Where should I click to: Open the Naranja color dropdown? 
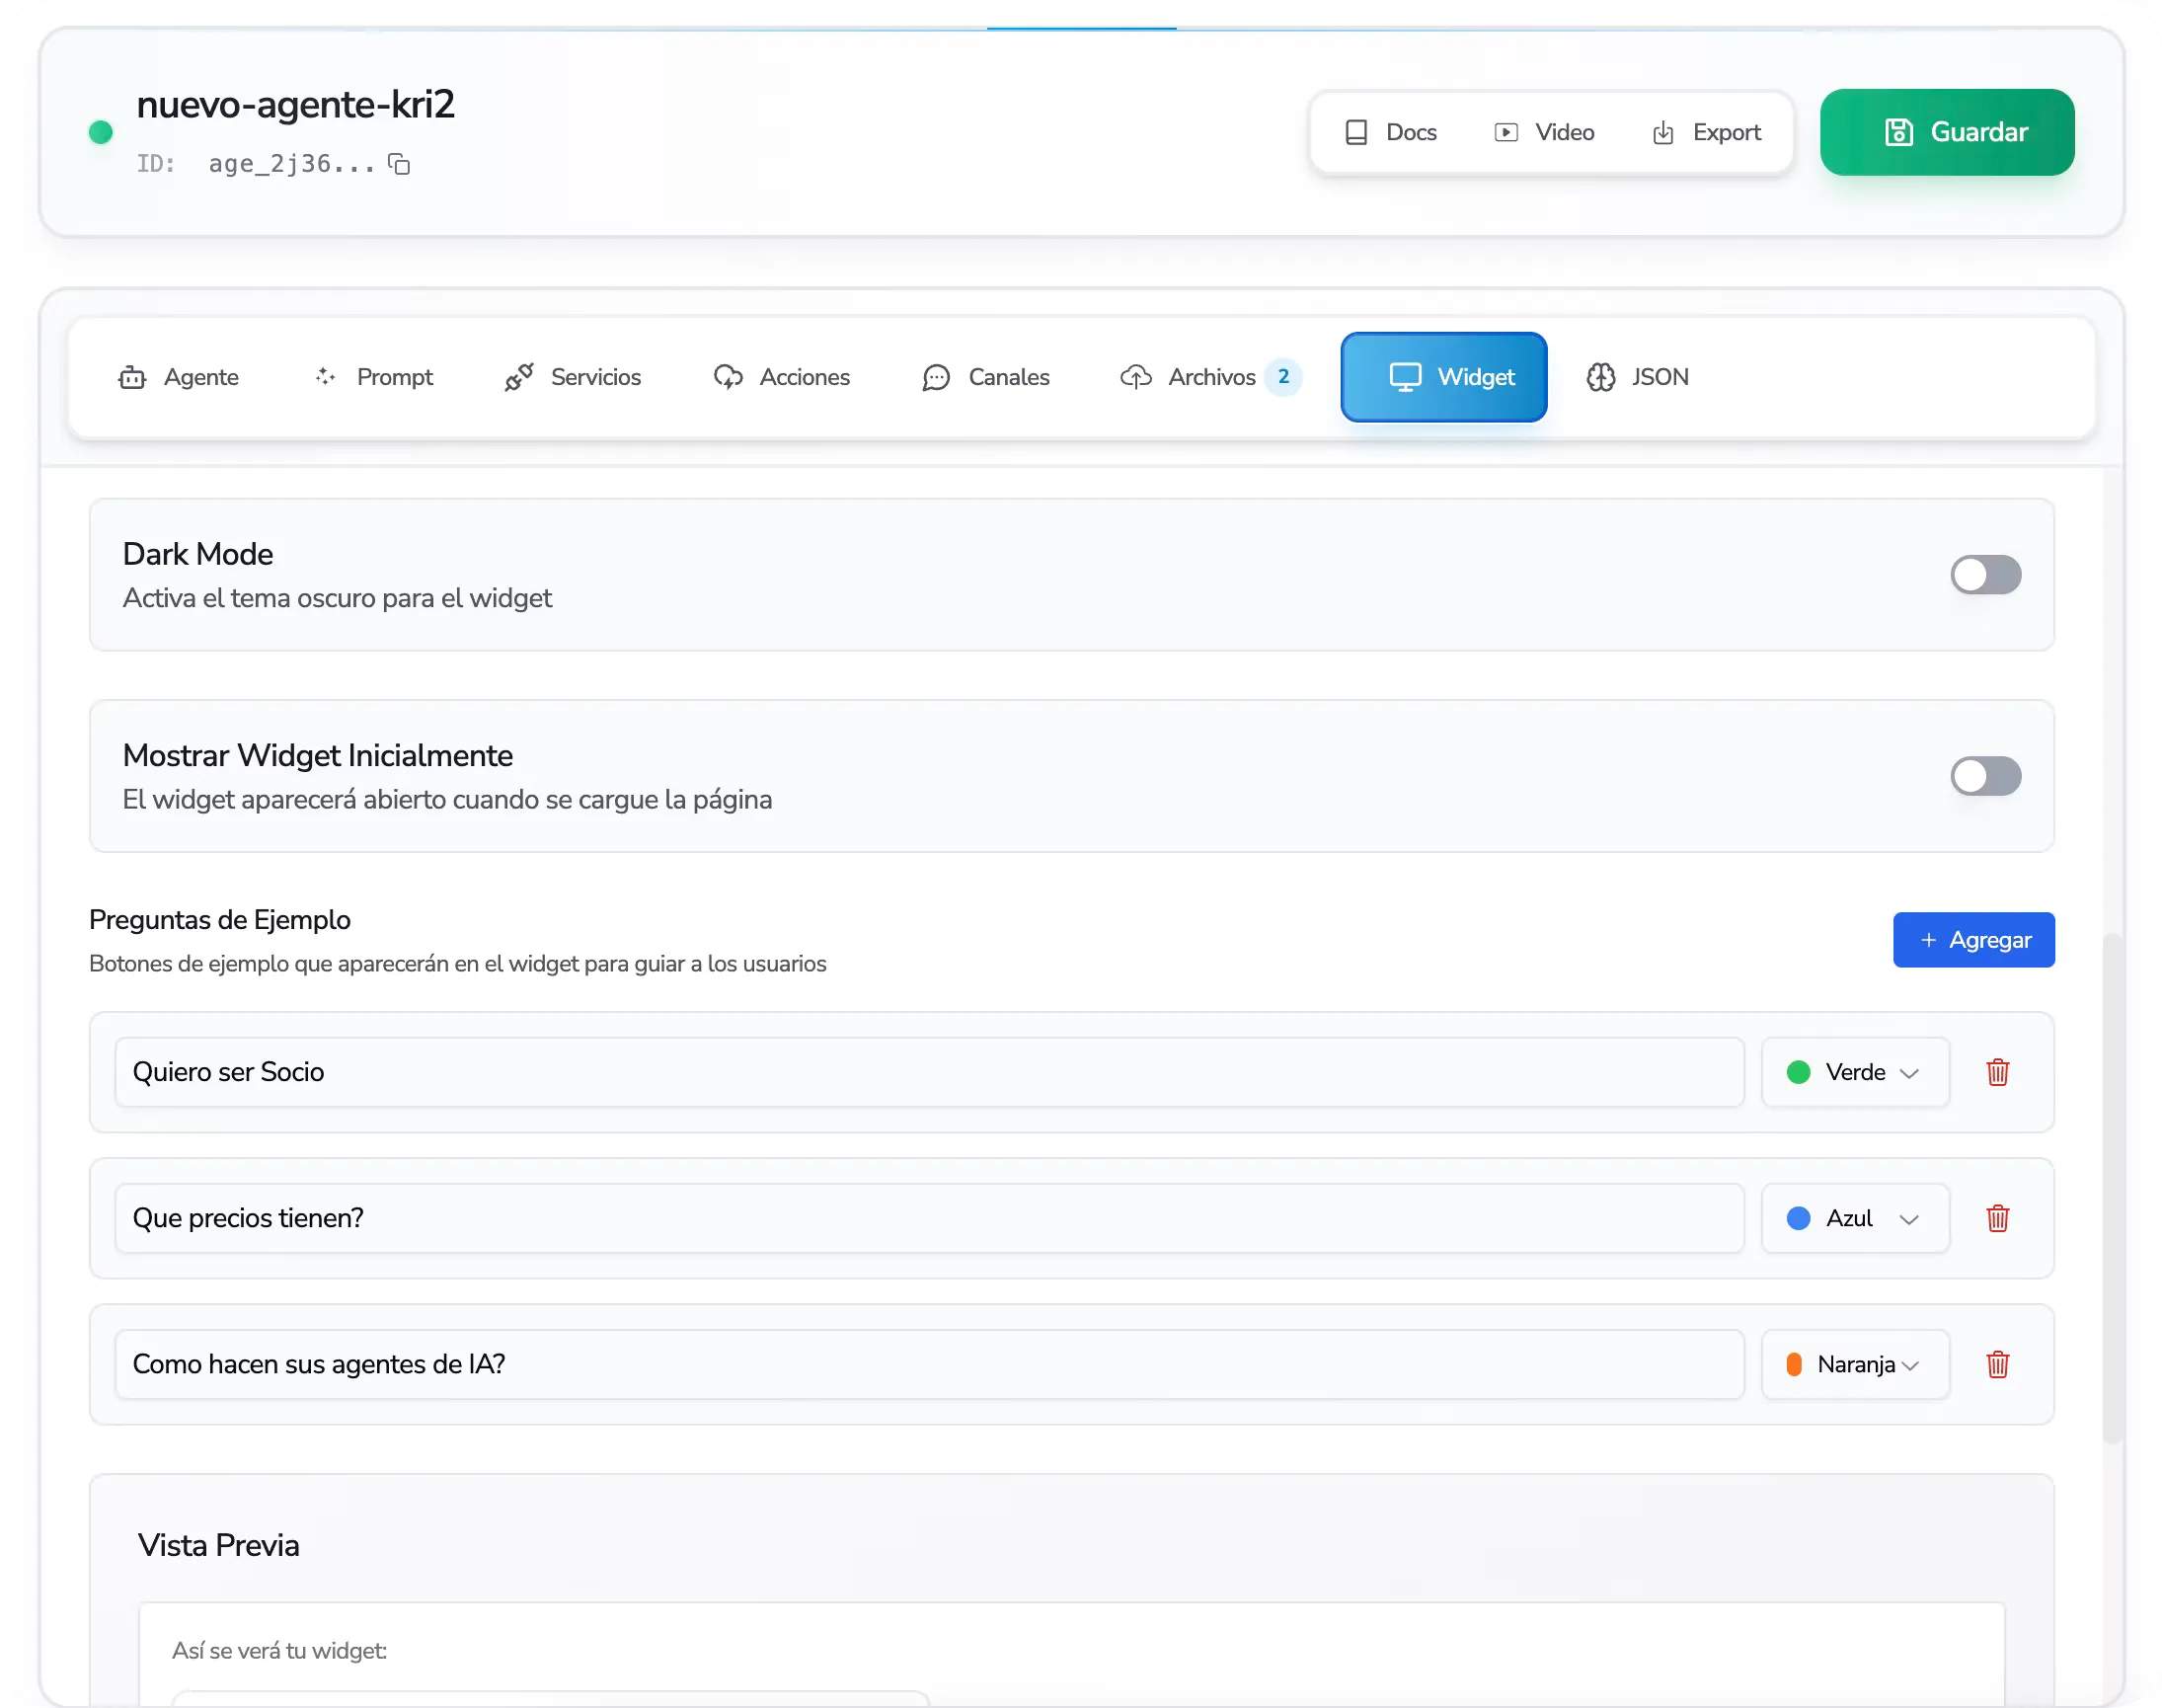(1854, 1364)
